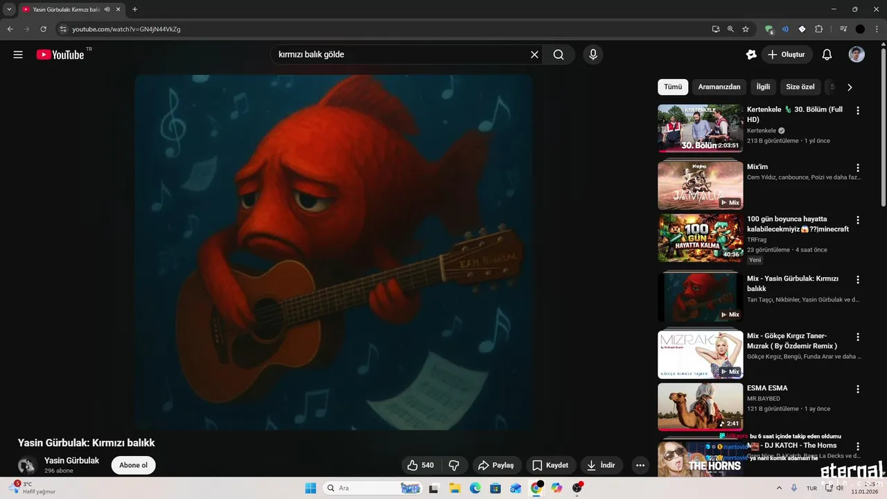This screenshot has height=499, width=887.
Task: Select the Size özel filter chip
Action: (800, 87)
